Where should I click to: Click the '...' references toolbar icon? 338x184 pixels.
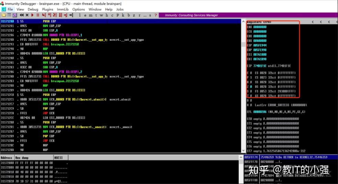(x=145, y=15)
